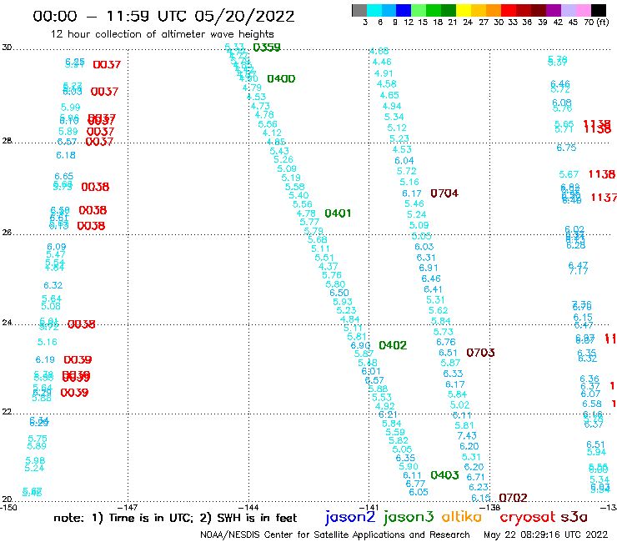Click the wave height value "5.93"
Screen dimensions: 617x542
click(343, 302)
